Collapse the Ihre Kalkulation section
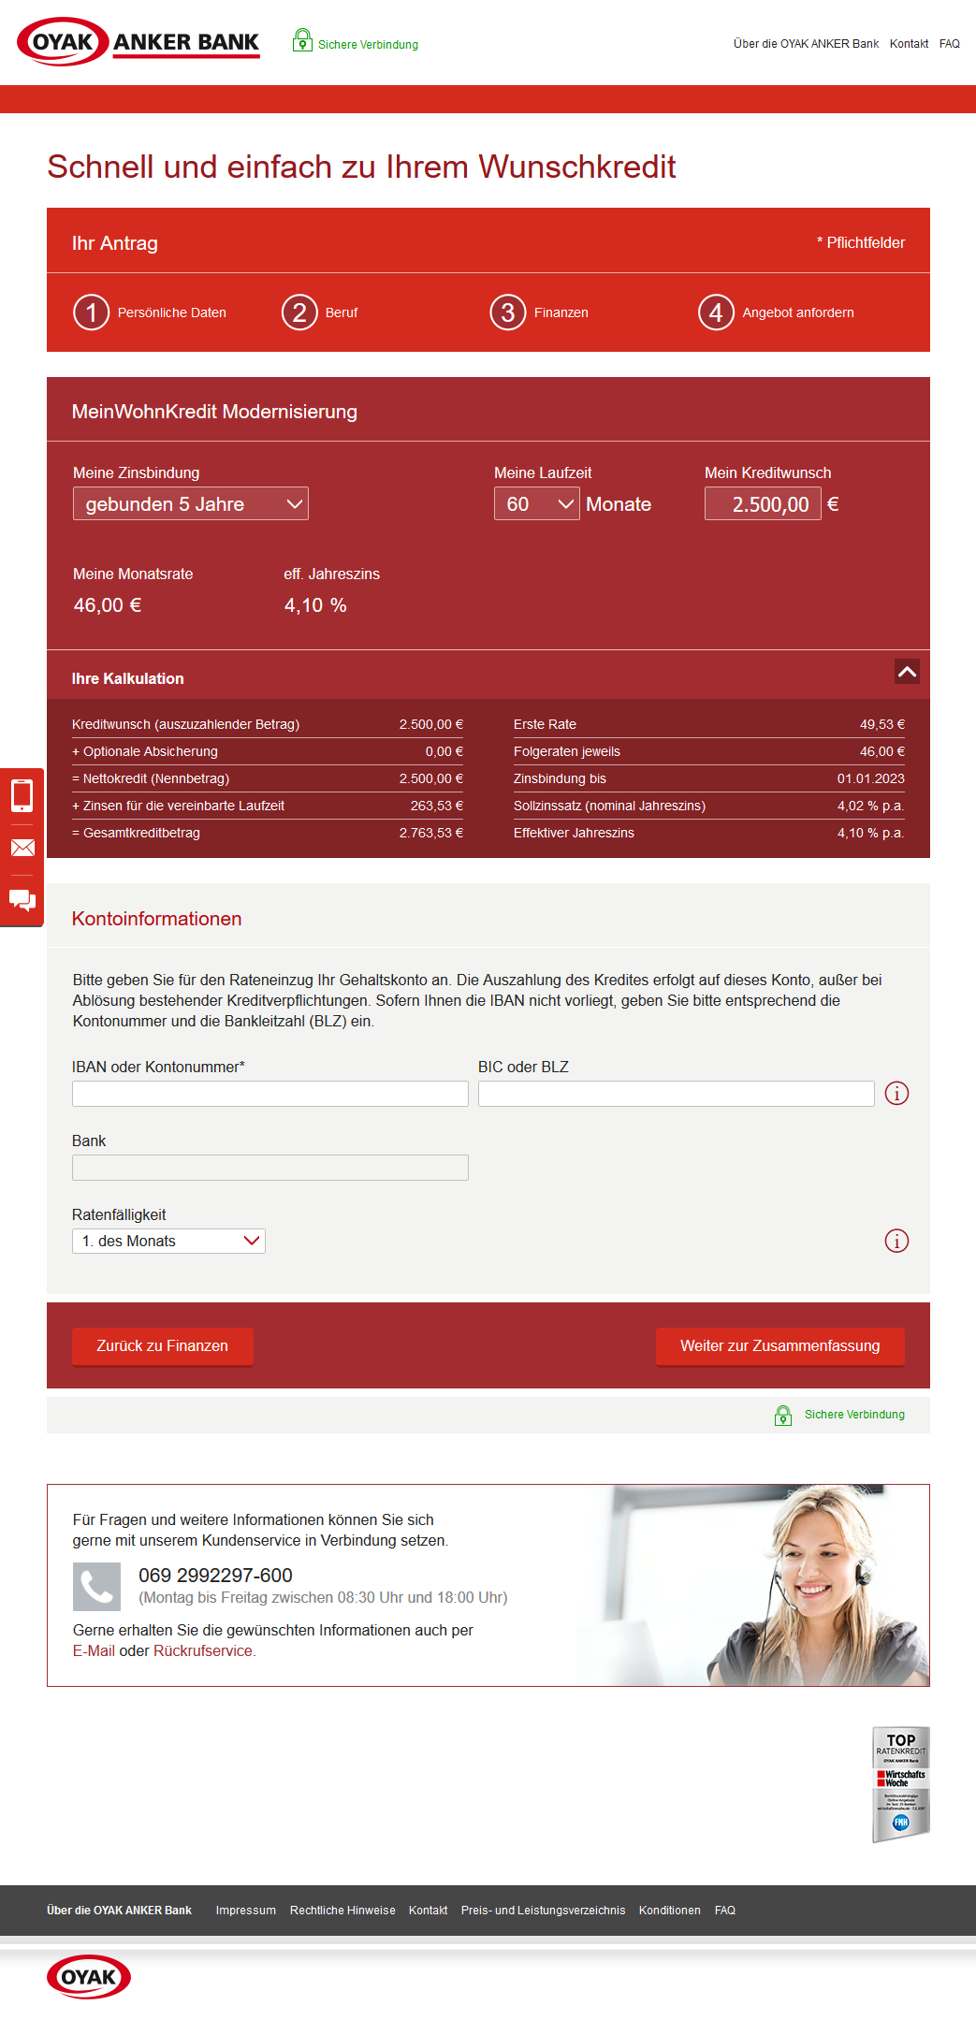 pos(907,671)
